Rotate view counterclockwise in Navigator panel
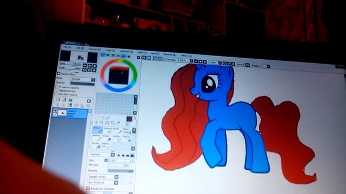346x194 pixels. click(x=84, y=70)
